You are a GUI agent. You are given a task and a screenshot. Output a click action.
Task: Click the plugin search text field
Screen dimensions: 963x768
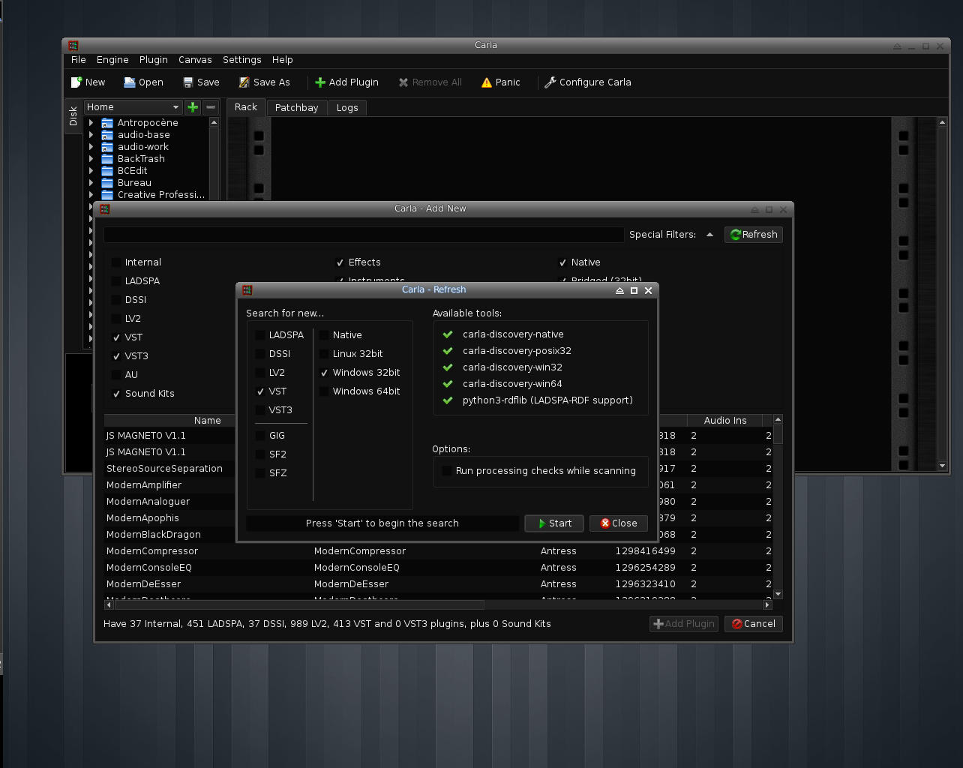(x=364, y=235)
